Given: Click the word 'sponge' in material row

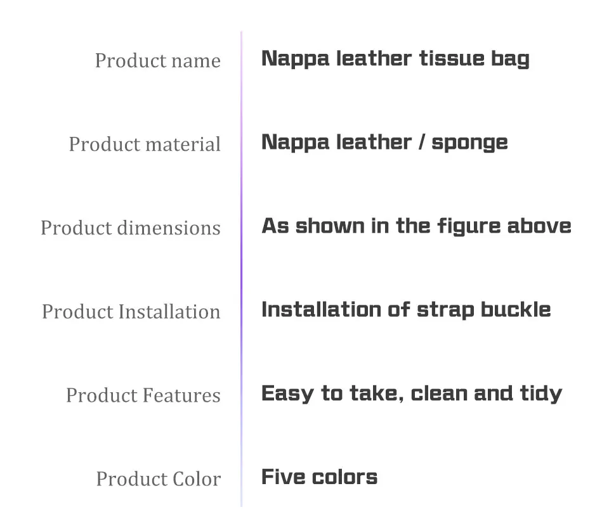Looking at the screenshot, I should point(469,143).
